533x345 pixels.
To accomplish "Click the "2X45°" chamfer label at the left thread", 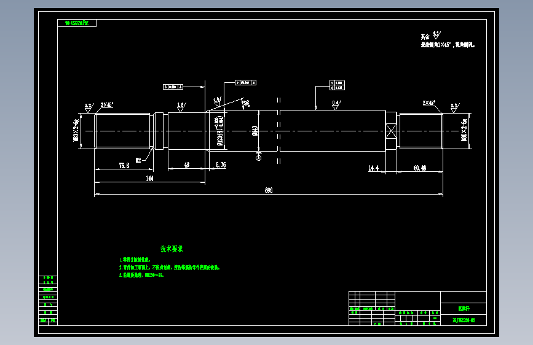I will [107, 104].
